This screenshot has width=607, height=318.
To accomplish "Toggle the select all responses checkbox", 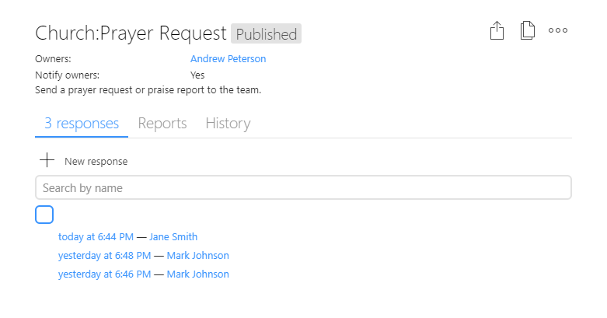I will (x=44, y=215).
